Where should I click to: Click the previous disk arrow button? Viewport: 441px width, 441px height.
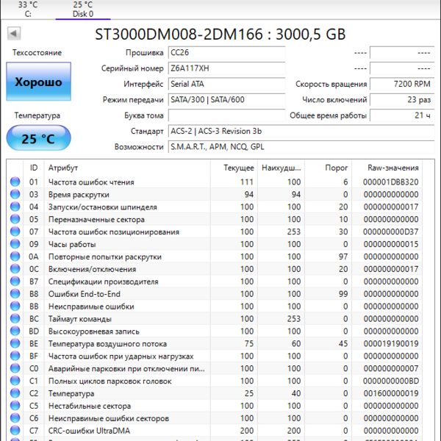(x=14, y=34)
